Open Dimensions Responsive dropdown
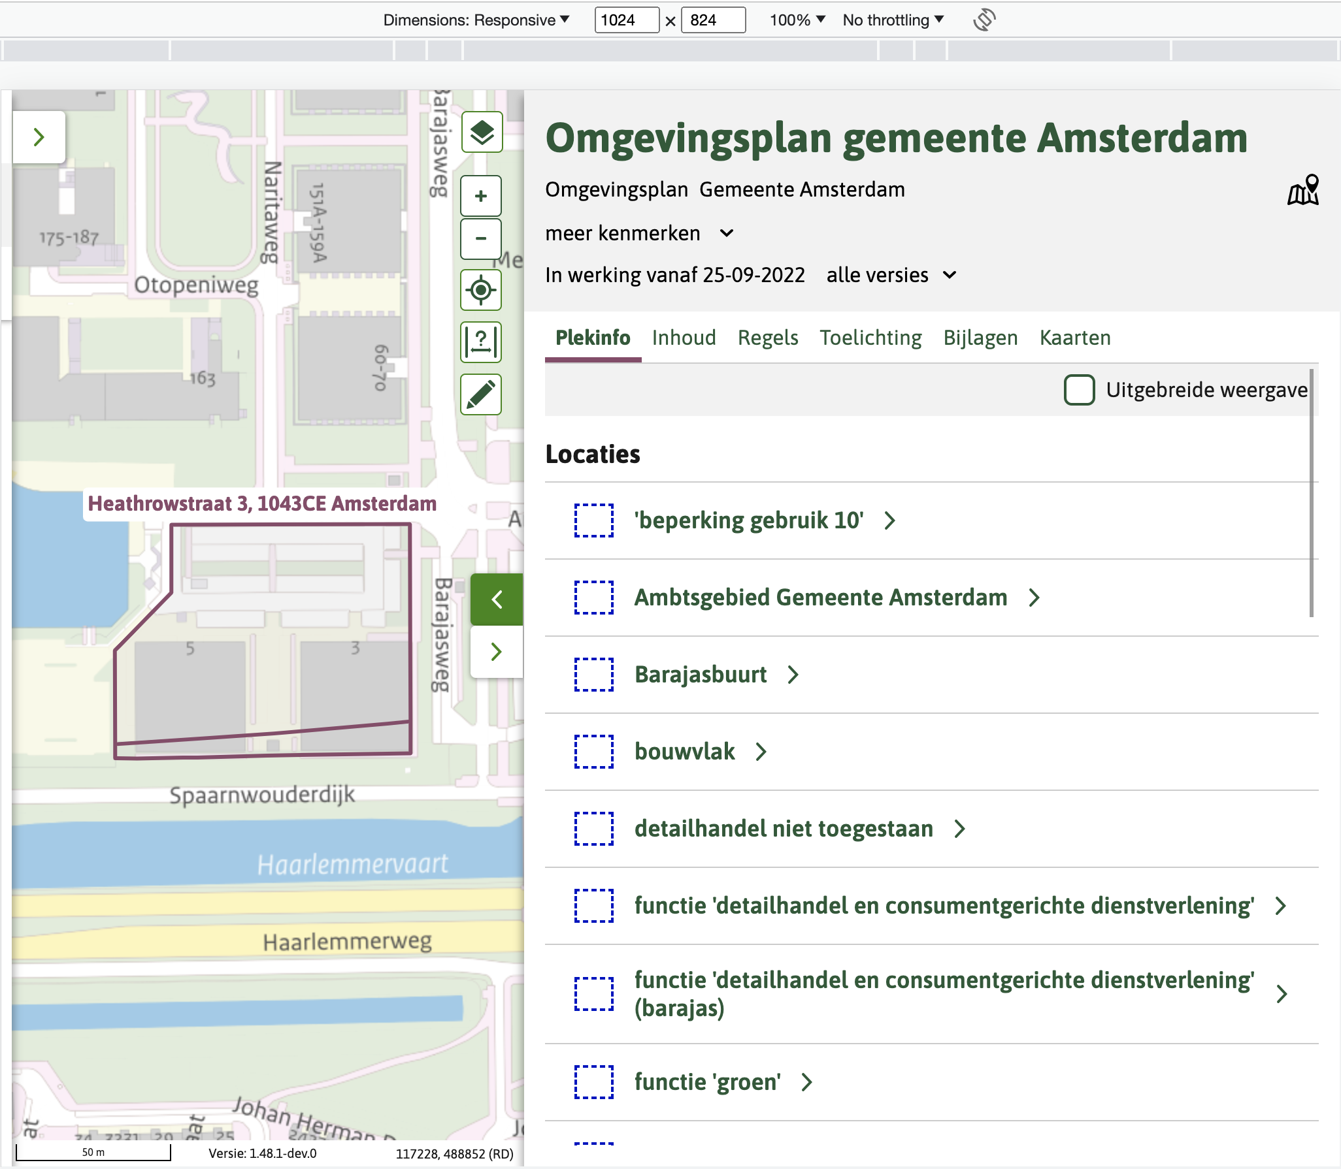Viewport: 1341px width, 1169px height. click(476, 20)
